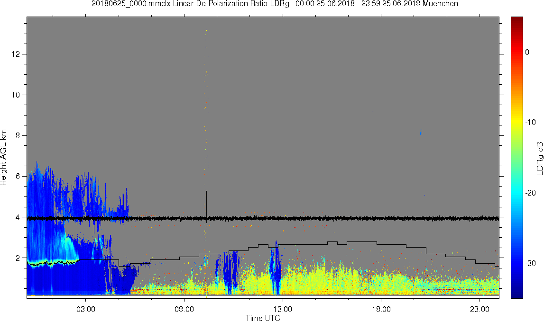Click the vertical black spike above the 4 km line
Viewport: 544px width, 321px height.
[x=207, y=204]
